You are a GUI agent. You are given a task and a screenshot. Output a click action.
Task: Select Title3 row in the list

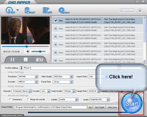(98, 37)
